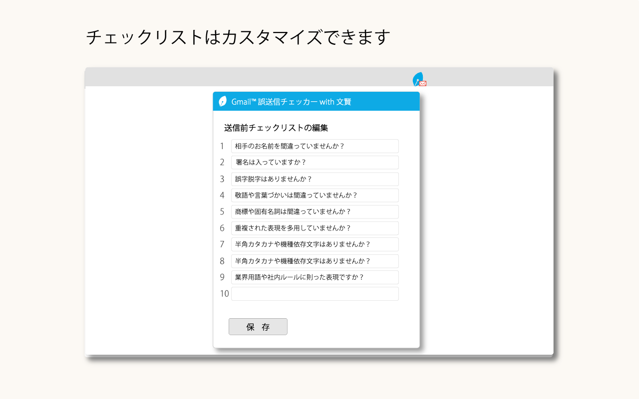Click item 7 about 半角カタカナや機種依存文字
Image resolution: width=639 pixels, height=399 pixels.
point(315,244)
